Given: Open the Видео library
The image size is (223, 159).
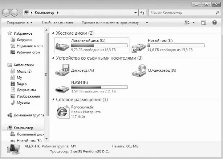Looking at the screenshot, I should tap(22, 84).
